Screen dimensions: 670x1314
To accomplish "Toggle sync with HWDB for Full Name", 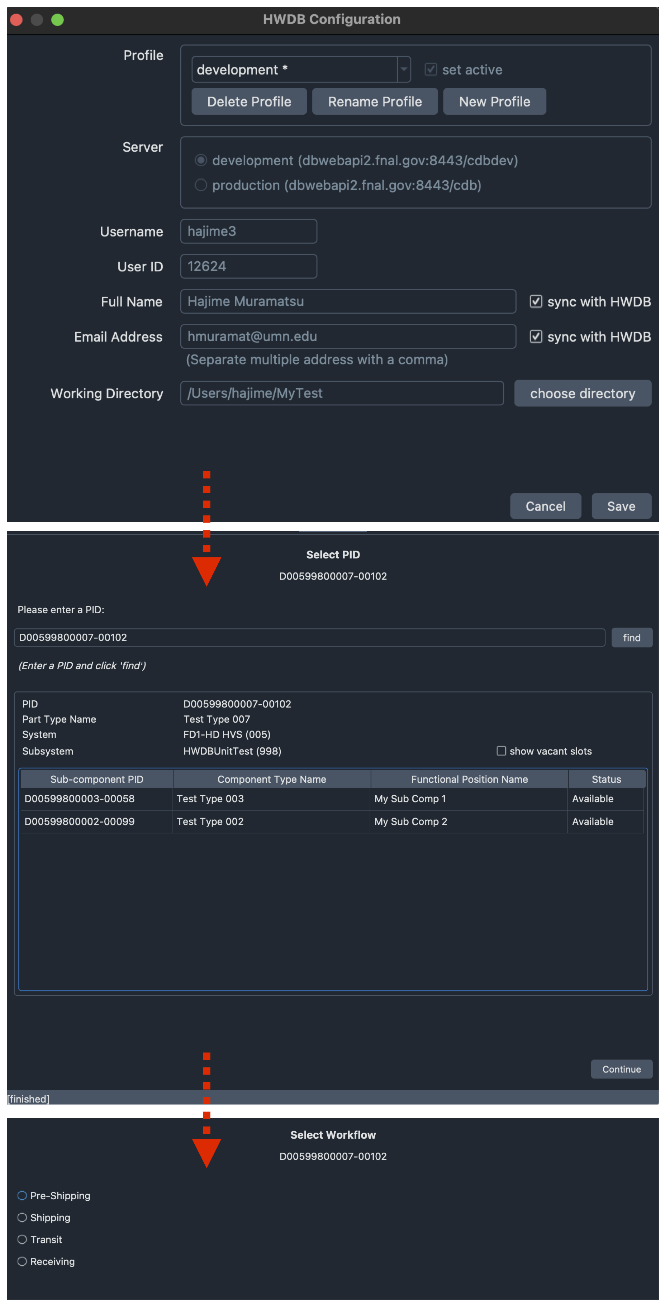I will click(535, 301).
